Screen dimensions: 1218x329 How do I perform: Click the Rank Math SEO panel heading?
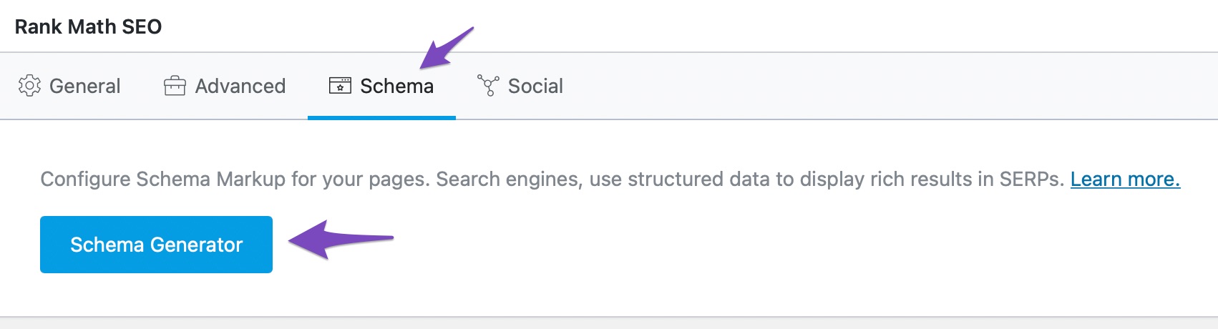click(88, 26)
